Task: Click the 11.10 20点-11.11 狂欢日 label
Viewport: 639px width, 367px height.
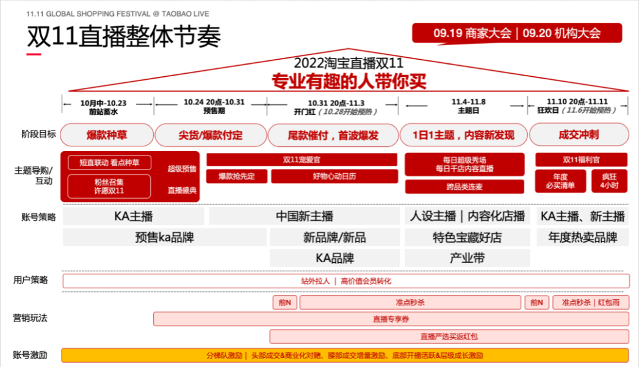Action: coord(577,106)
